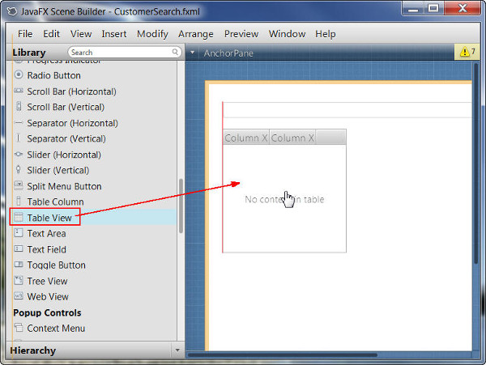Open the File menu
The width and height of the screenshot is (486, 365).
[x=25, y=34]
